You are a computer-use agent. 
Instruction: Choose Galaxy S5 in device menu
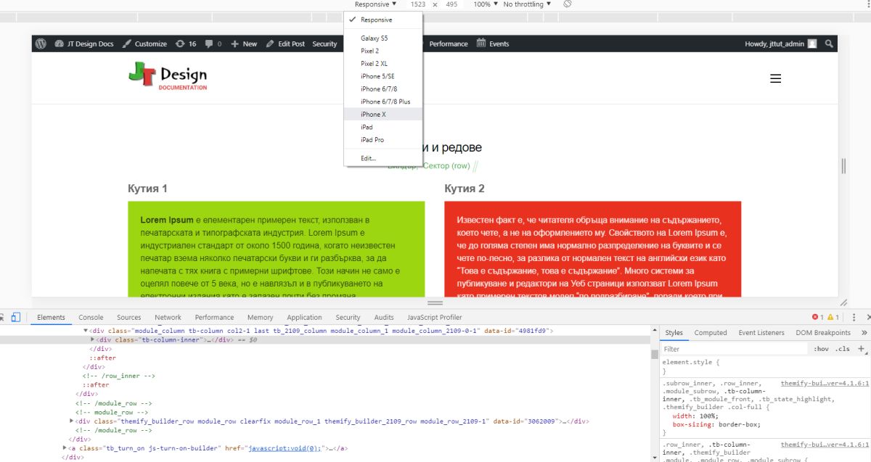383,38
